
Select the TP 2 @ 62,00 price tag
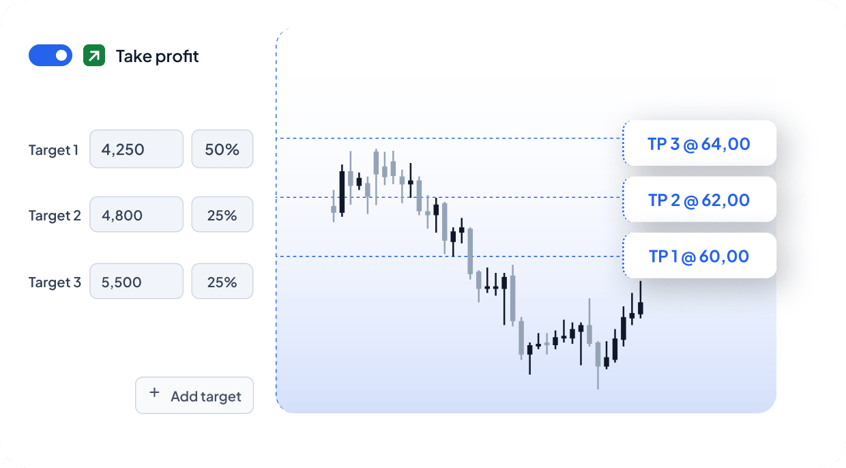699,199
